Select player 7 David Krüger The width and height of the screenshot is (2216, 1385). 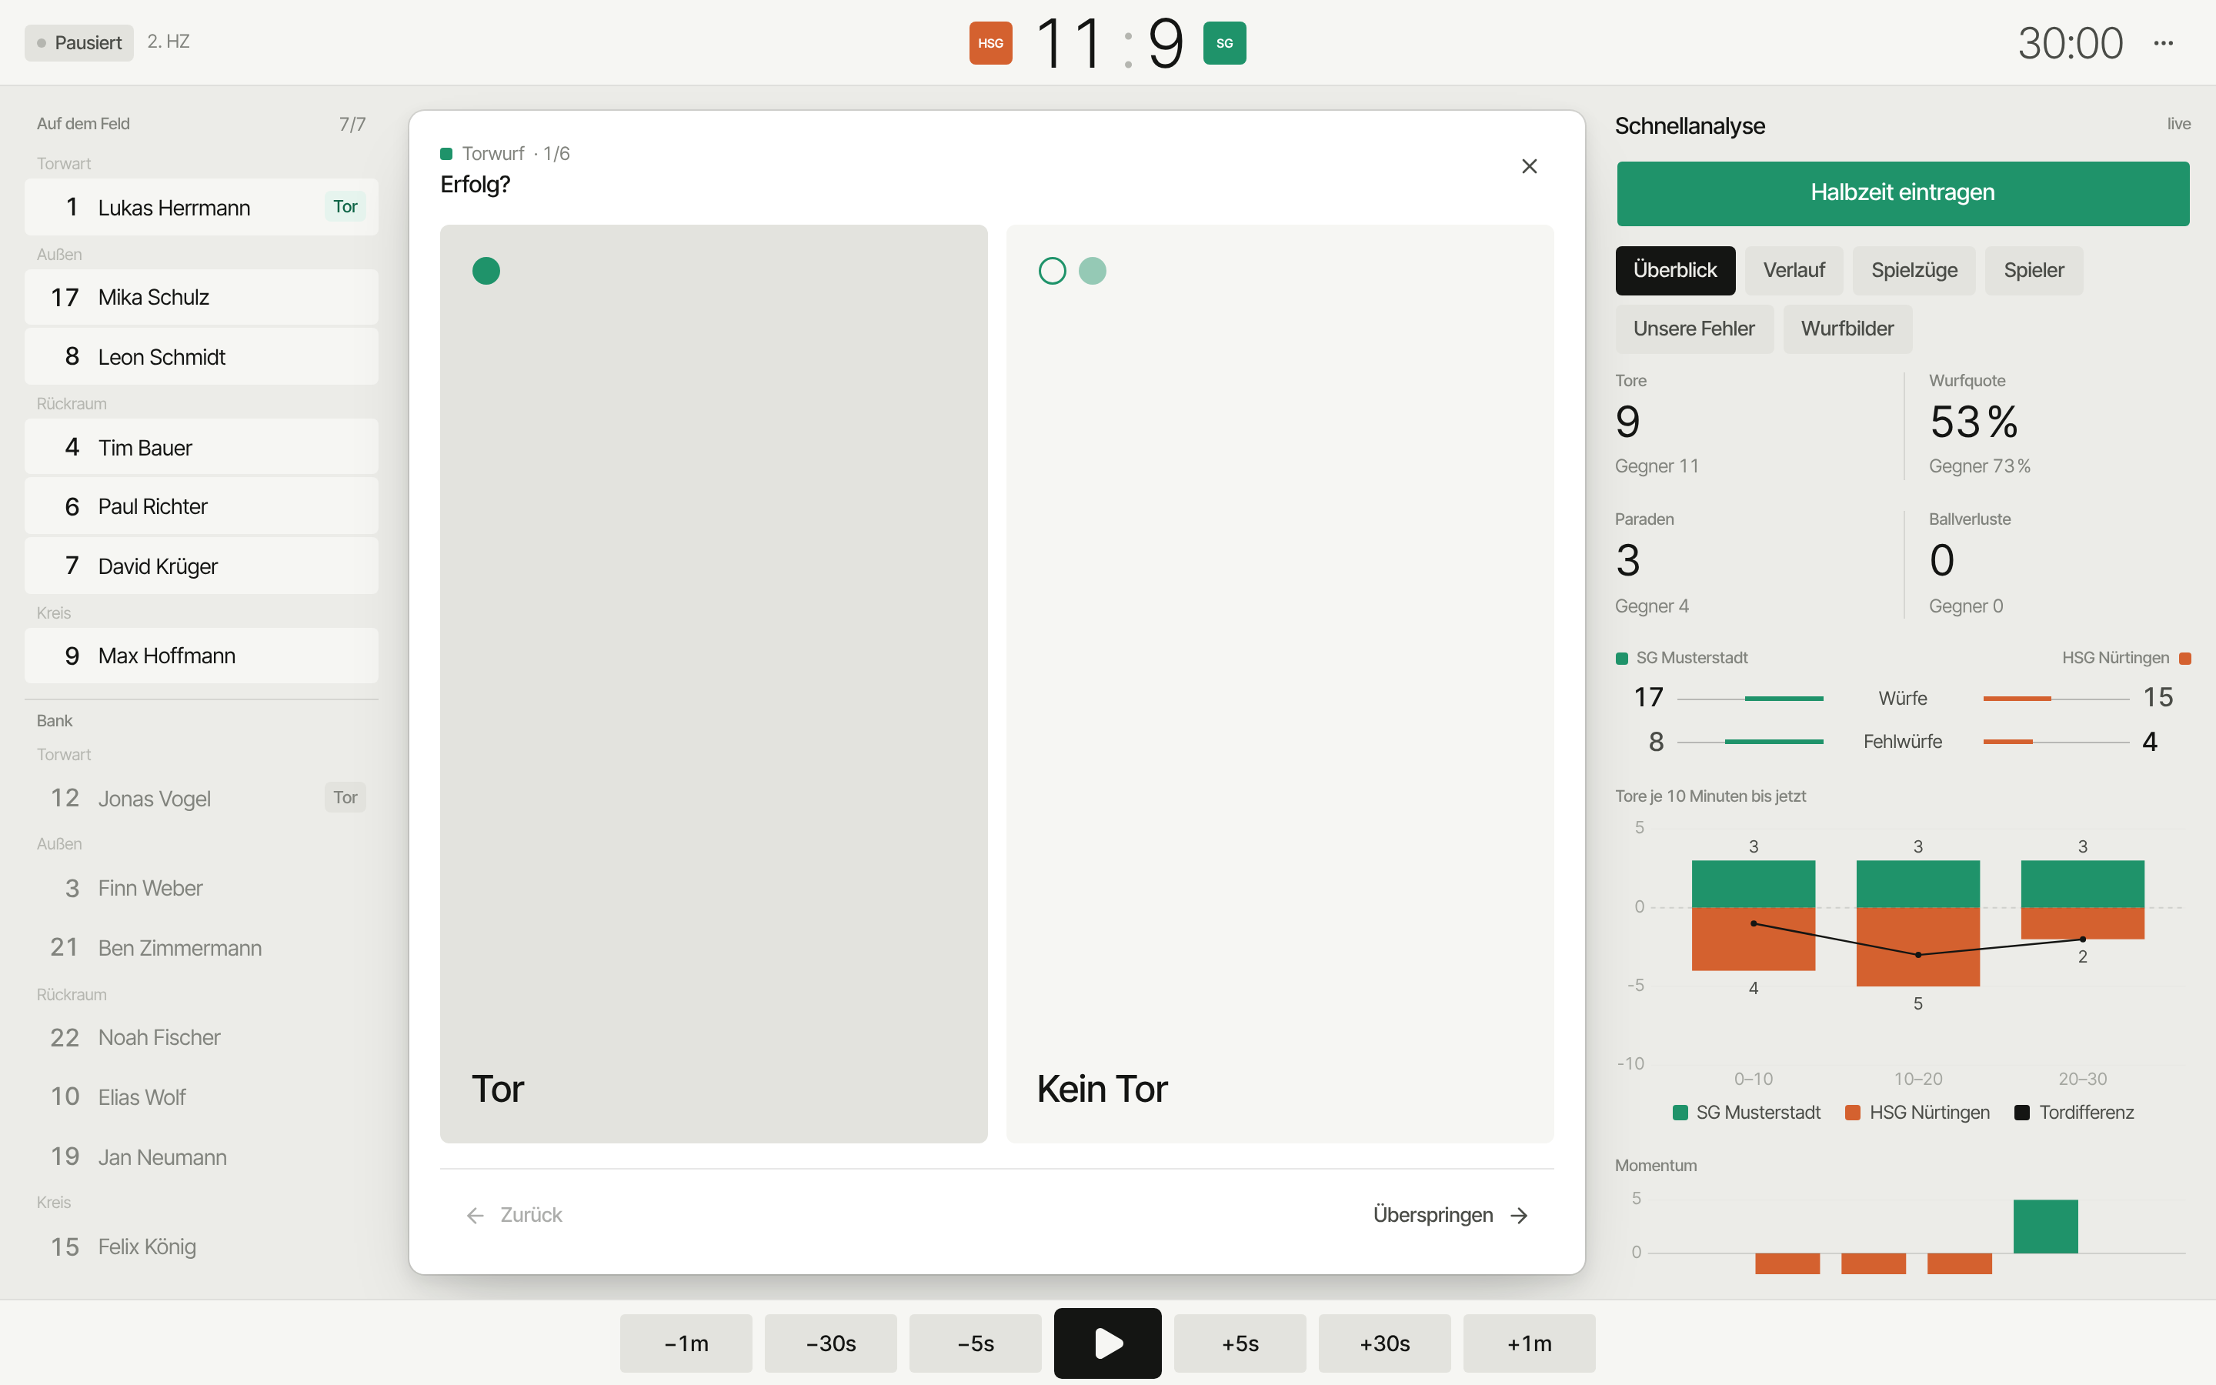(x=202, y=566)
